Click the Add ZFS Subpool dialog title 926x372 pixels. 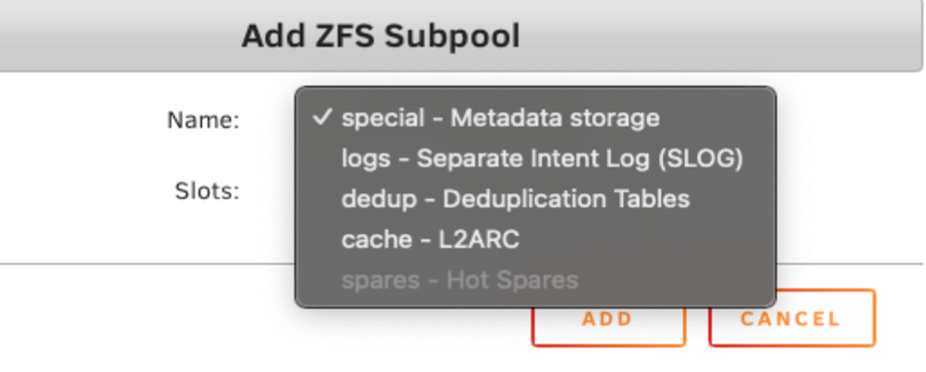[x=380, y=37]
